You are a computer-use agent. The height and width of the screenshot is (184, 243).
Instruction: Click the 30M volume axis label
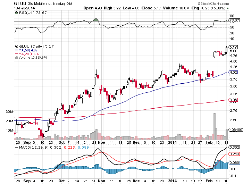pyautogui.click(x=9, y=111)
